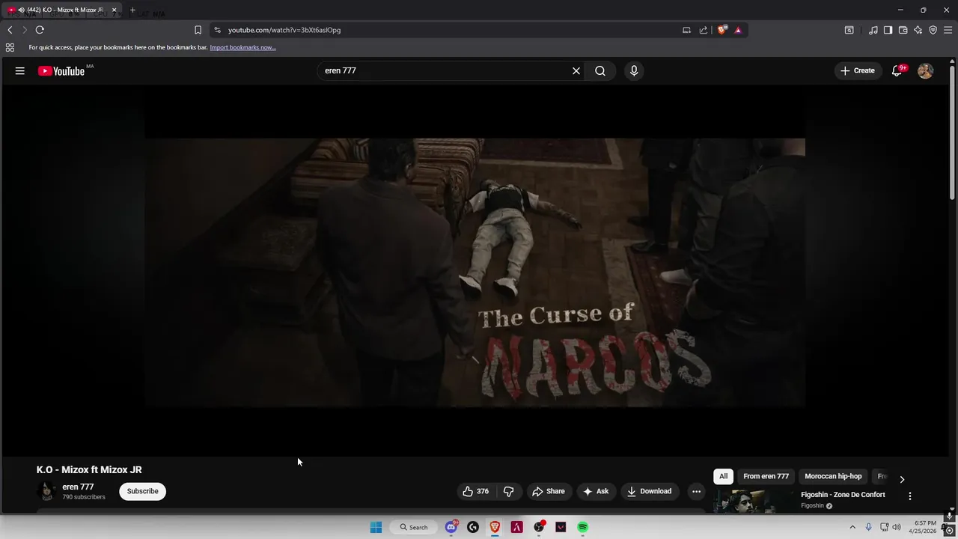Go to the YouTube home logo
The height and width of the screenshot is (539, 958).
[x=61, y=71]
